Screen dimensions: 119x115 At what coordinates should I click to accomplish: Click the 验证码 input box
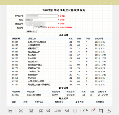point(30,27)
